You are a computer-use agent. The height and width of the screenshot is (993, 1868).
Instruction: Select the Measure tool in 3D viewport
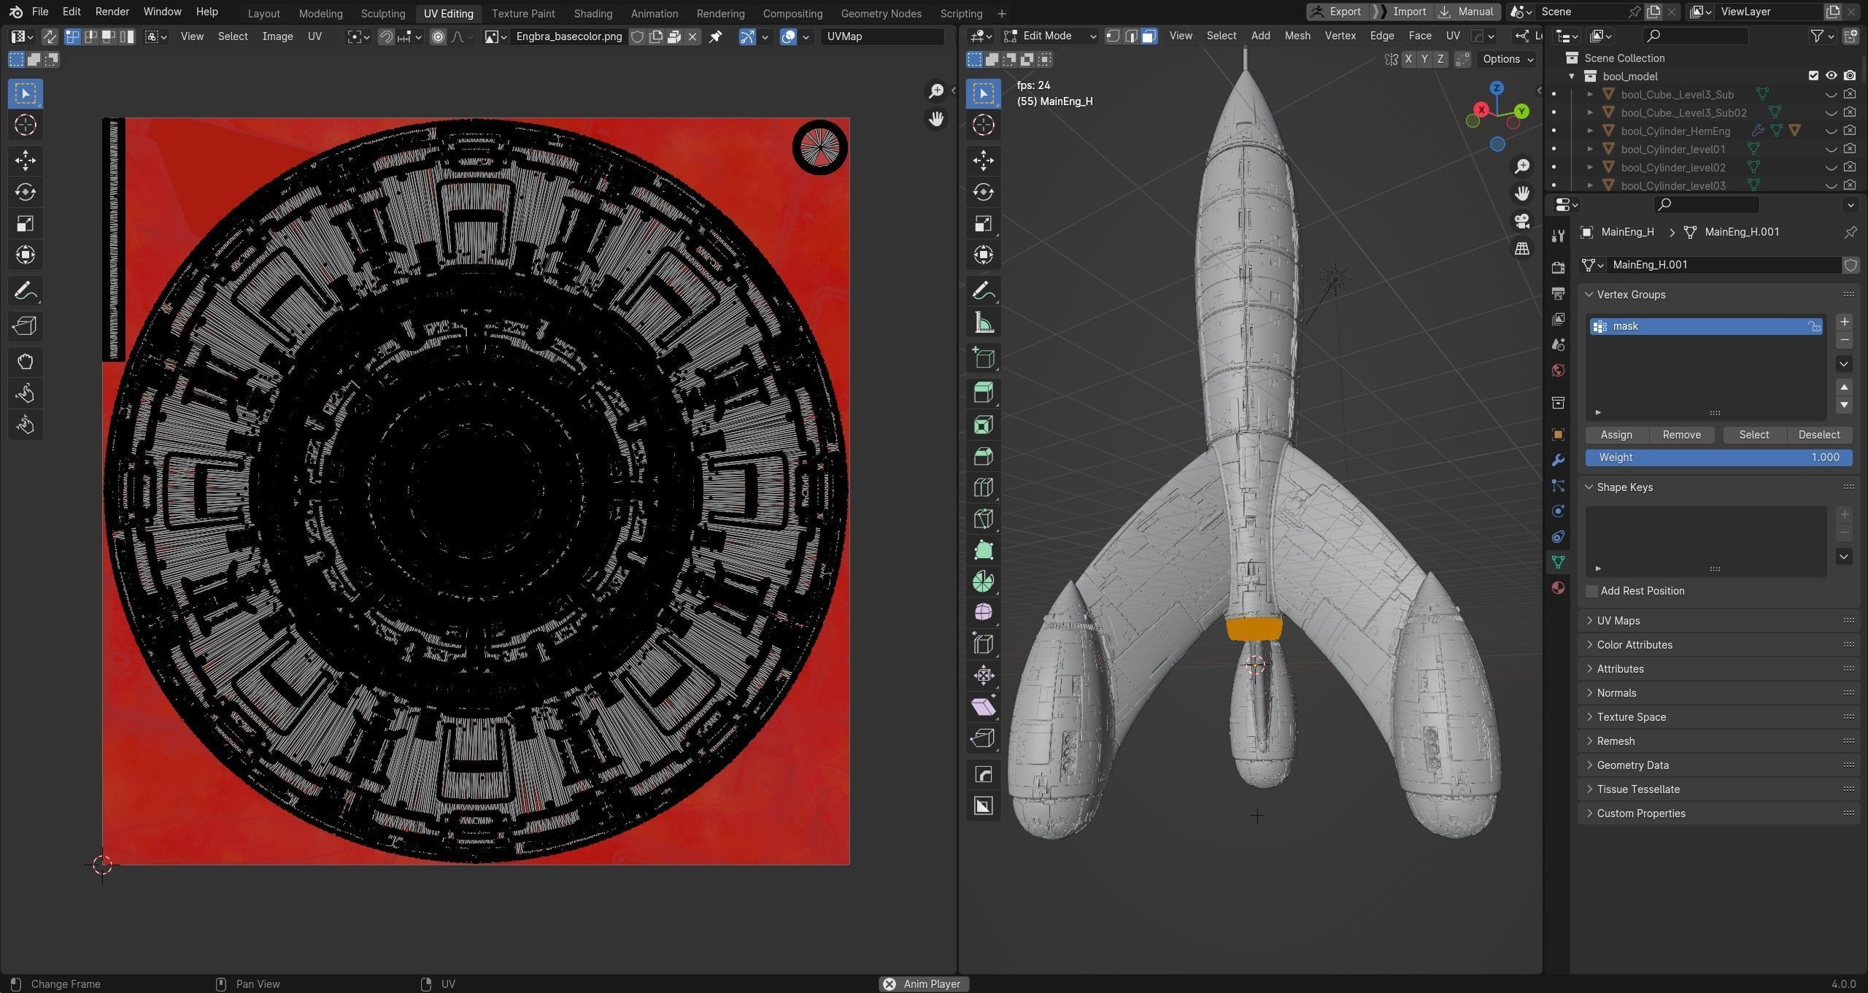point(983,323)
